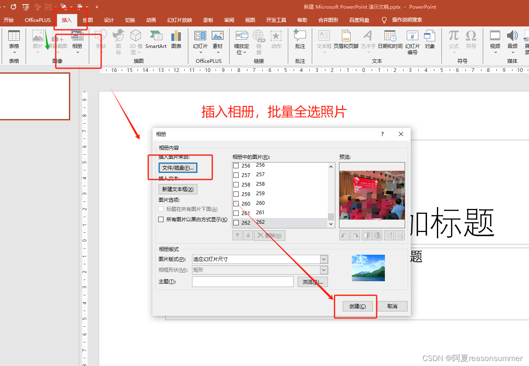Check the box for picture 257
Viewport: 529px width, 366px height.
click(x=236, y=175)
